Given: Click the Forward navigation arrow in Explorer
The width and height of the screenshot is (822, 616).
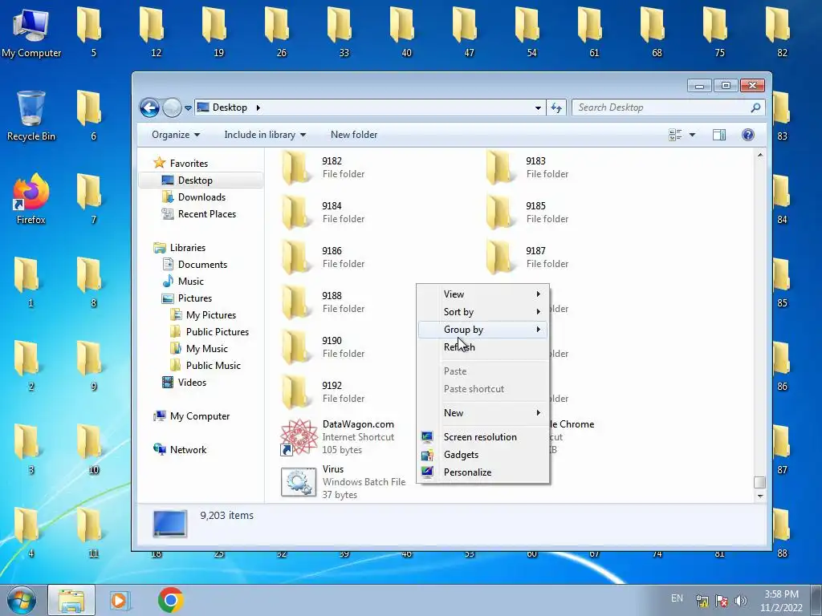Looking at the screenshot, I should click(x=172, y=108).
